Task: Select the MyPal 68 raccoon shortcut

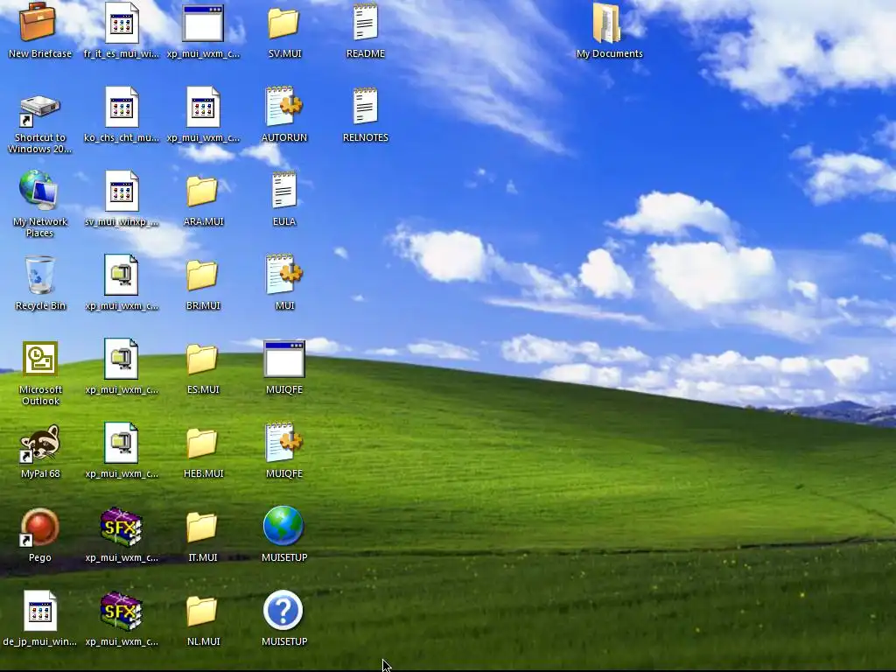Action: pyautogui.click(x=39, y=443)
